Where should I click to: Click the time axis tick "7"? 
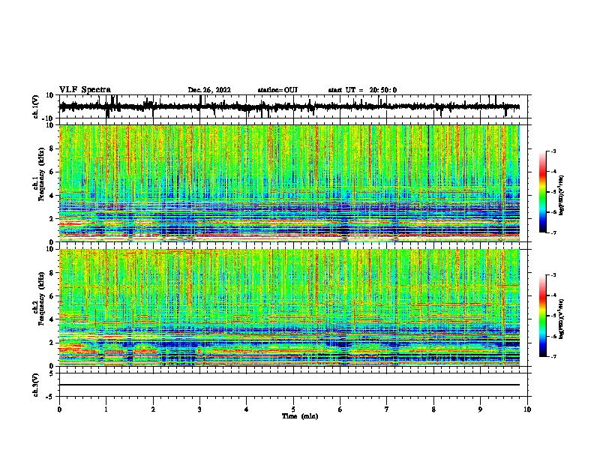387,409
